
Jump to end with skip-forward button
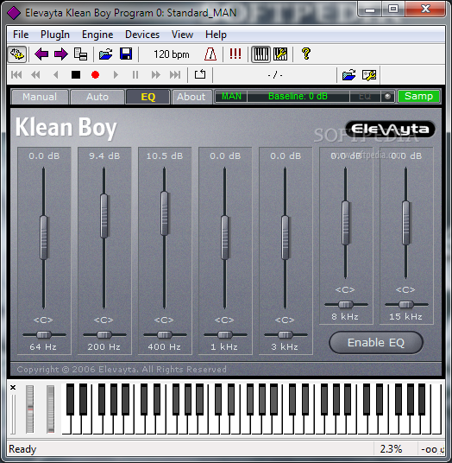175,75
